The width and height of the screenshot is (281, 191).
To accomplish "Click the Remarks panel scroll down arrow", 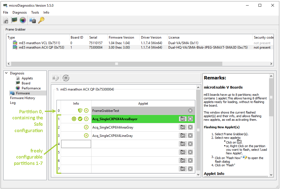I will click(271, 175).
